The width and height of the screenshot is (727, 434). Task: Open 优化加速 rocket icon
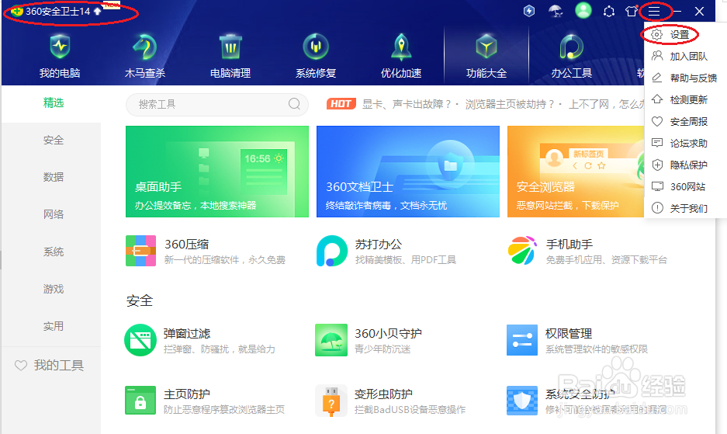(401, 47)
